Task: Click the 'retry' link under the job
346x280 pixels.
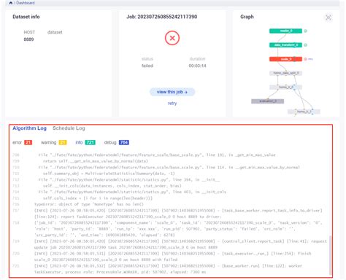Action: click(172, 104)
